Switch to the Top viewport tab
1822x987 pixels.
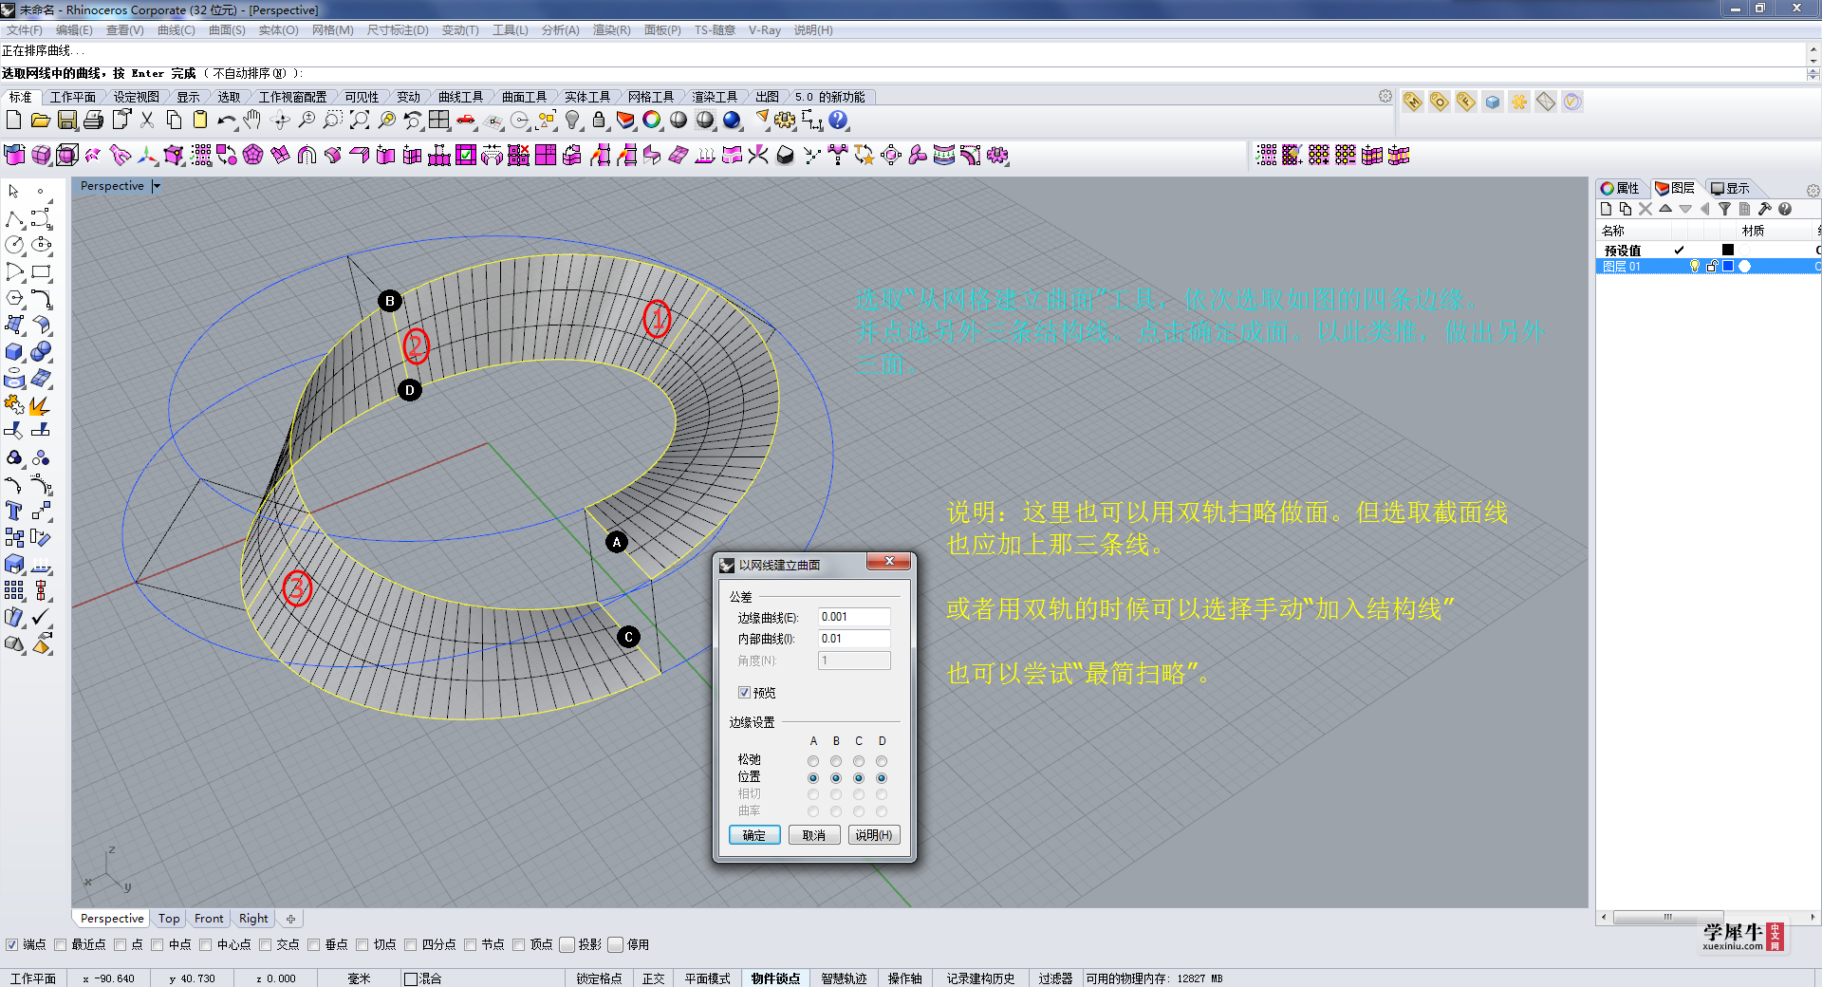click(169, 919)
